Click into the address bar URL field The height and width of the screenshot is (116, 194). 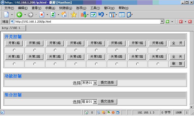[x=86, y=22]
